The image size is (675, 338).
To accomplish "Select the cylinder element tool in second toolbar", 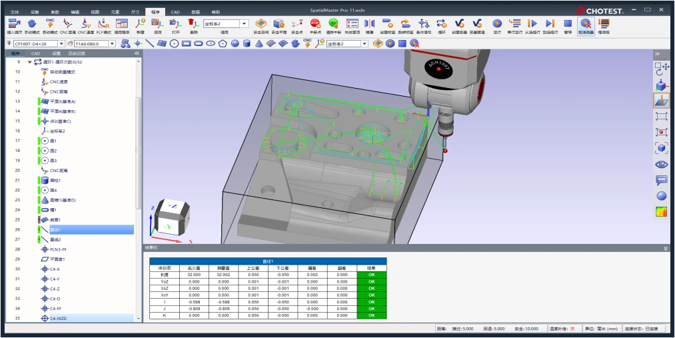I will 247,43.
